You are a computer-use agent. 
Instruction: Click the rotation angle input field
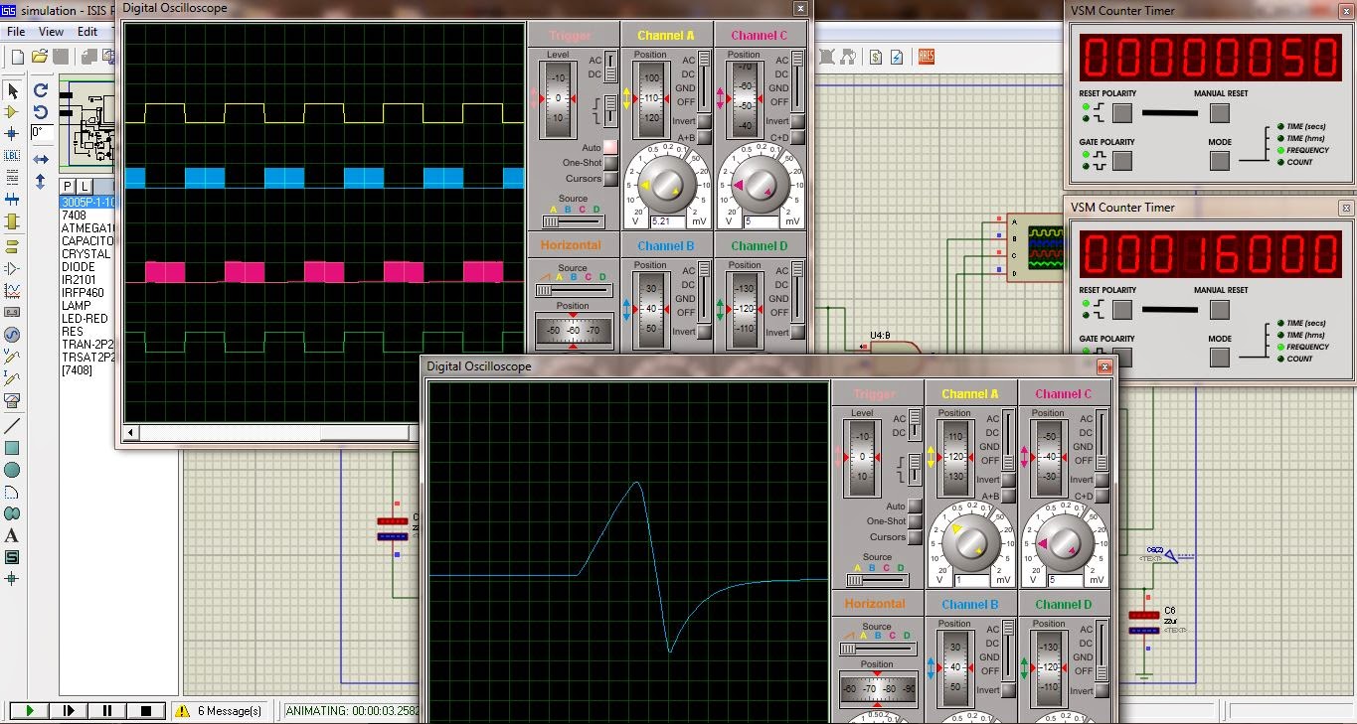point(42,132)
